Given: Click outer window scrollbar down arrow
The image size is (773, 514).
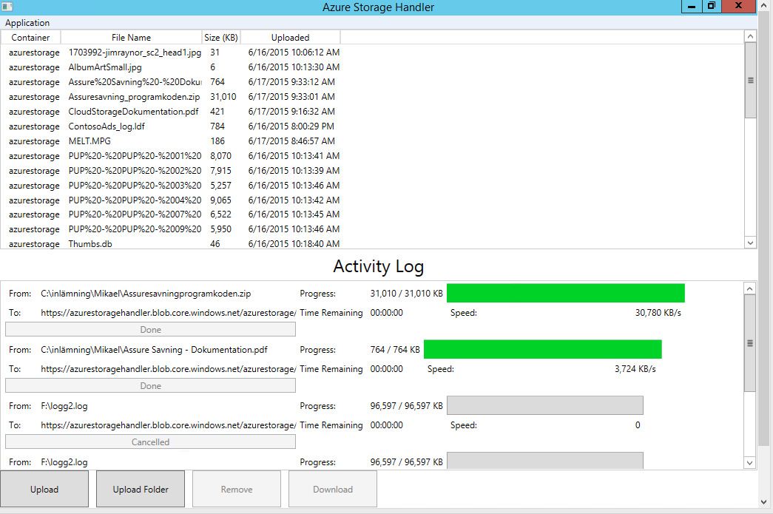Looking at the screenshot, I should tap(764, 502).
